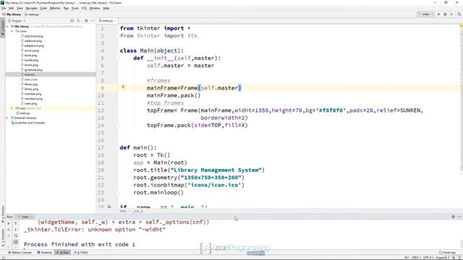Collapse the My Library project root
Viewport: 463px width, 260px height.
tap(7, 26)
